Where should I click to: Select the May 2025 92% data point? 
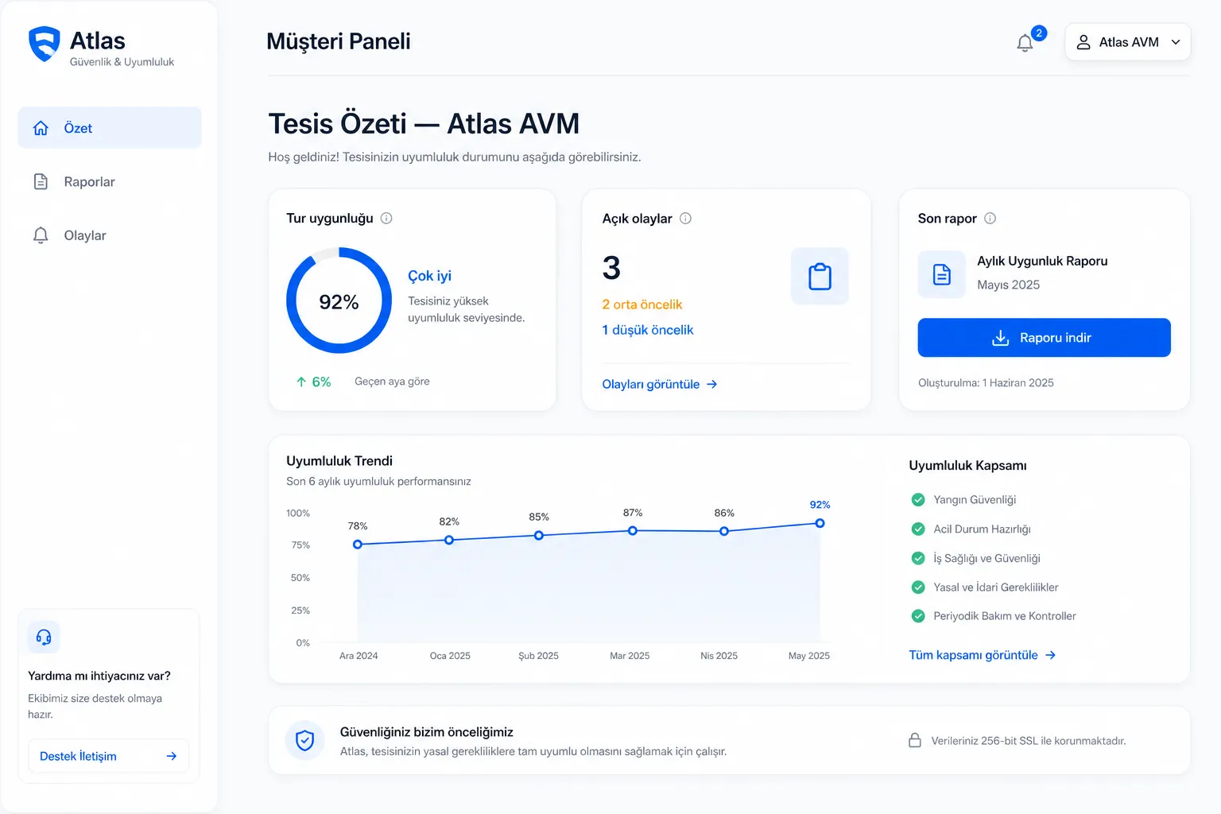click(x=820, y=523)
